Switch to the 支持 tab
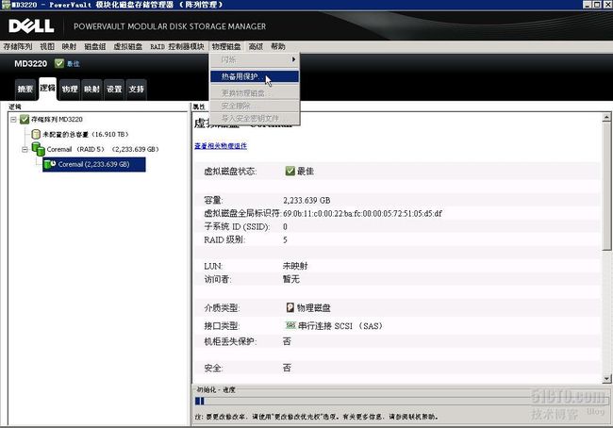The height and width of the screenshot is (428, 613). pyautogui.click(x=137, y=90)
